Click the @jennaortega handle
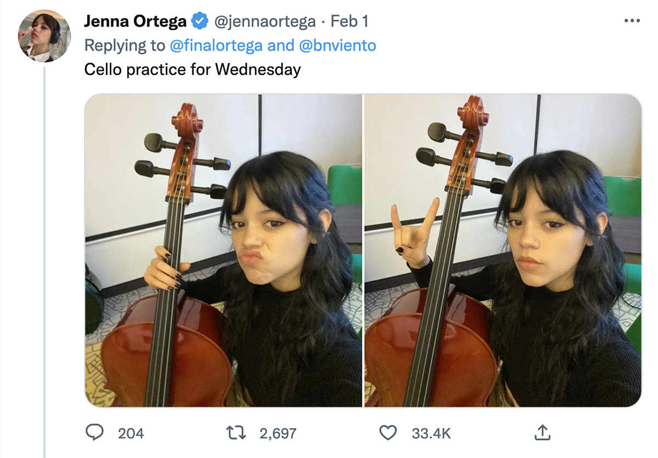Screen dimensions: 658x458 [264, 21]
